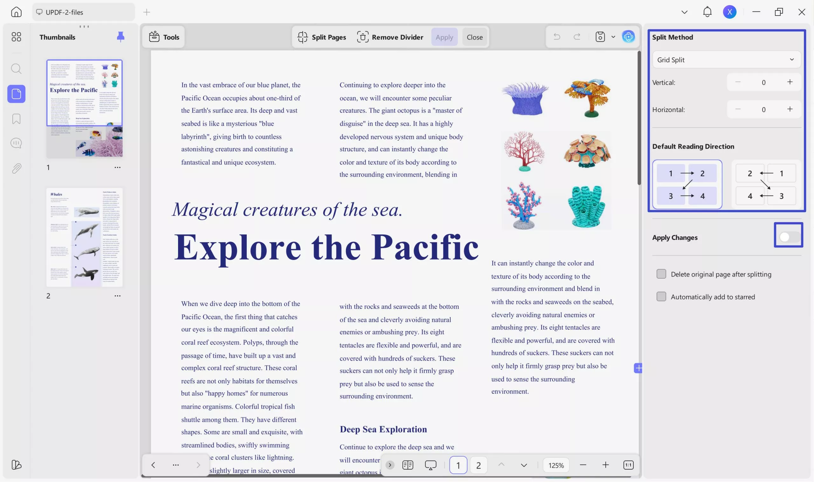Select page 2 Whales thumbnail

84,237
